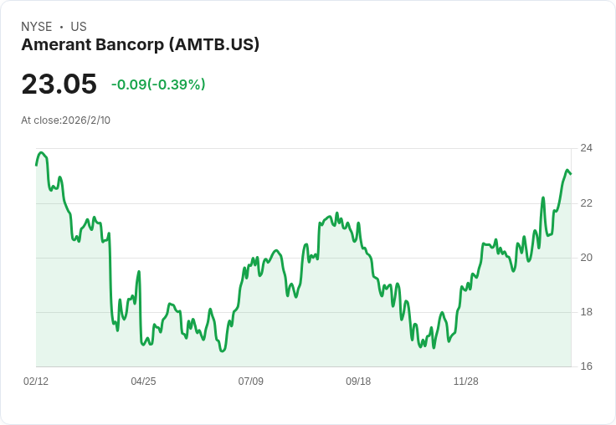Click the starting point of the price line
This screenshot has width=616, height=425.
(x=37, y=165)
